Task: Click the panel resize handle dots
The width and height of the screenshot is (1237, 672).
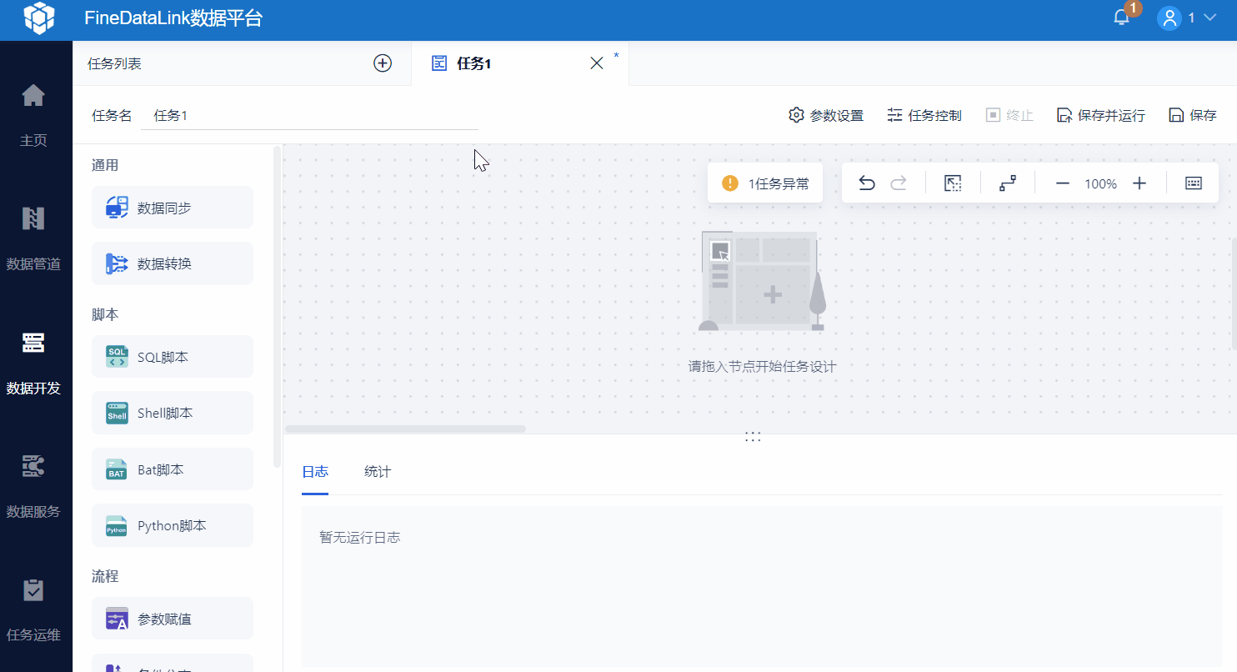Action: 753,436
